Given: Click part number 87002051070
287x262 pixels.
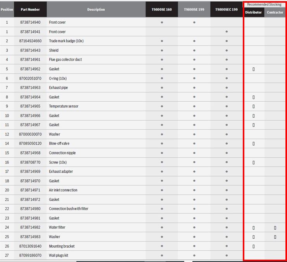Looking at the screenshot, I should click(30, 78).
